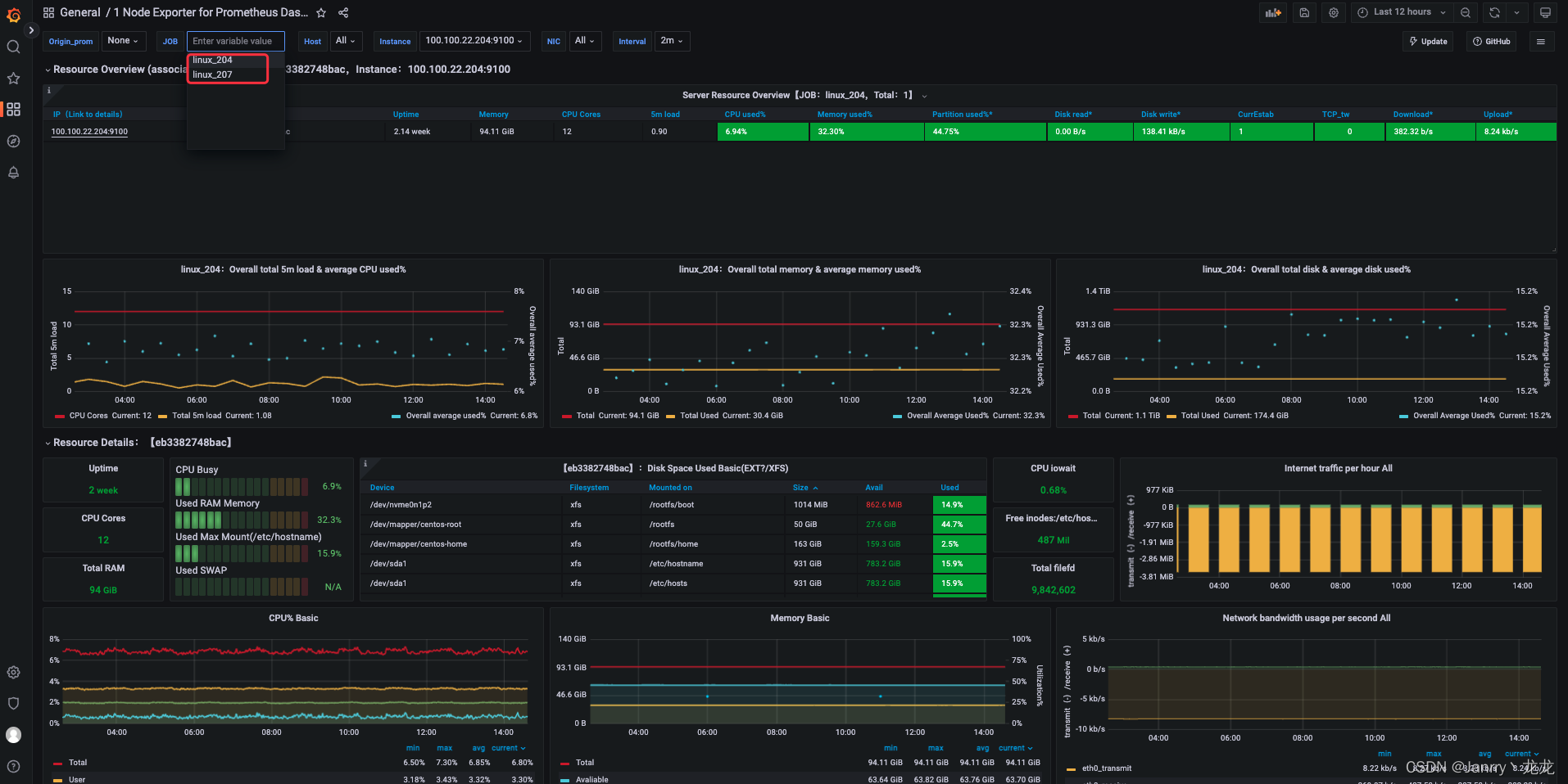This screenshot has width=1568, height=784.
Task: Focus the JOB Enter variable value field
Action: coord(236,41)
